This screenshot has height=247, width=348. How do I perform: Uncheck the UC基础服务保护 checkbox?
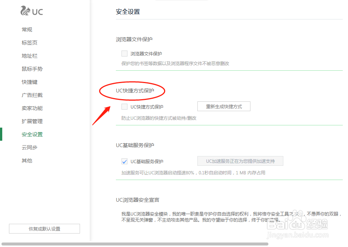(124, 161)
